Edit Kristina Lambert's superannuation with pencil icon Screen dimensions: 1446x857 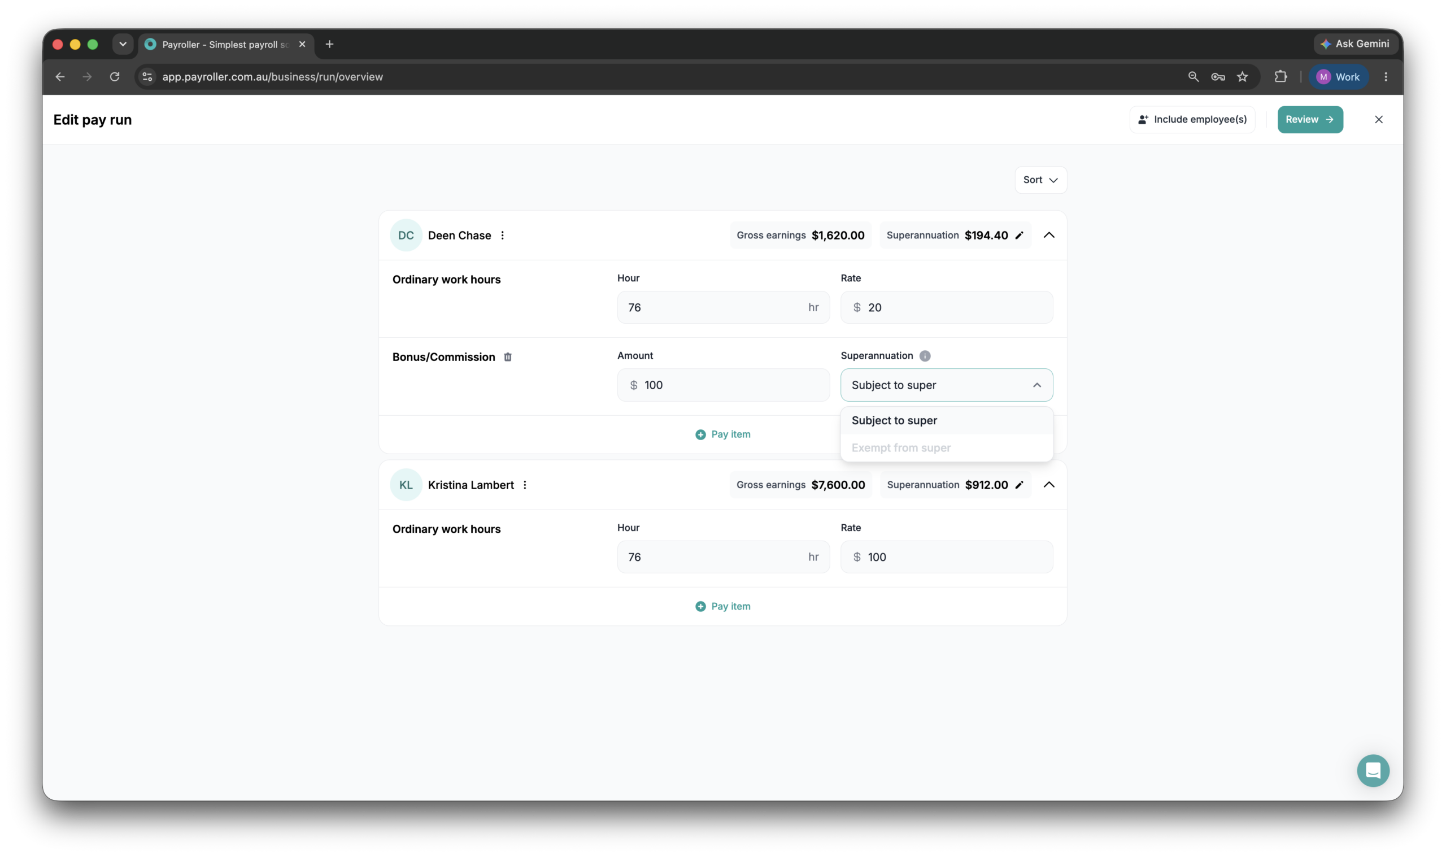coord(1019,485)
